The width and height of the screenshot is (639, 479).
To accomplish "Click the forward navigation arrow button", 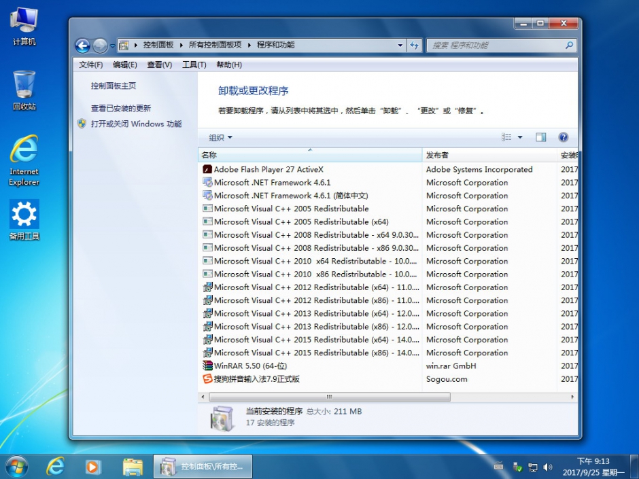I will [100, 46].
